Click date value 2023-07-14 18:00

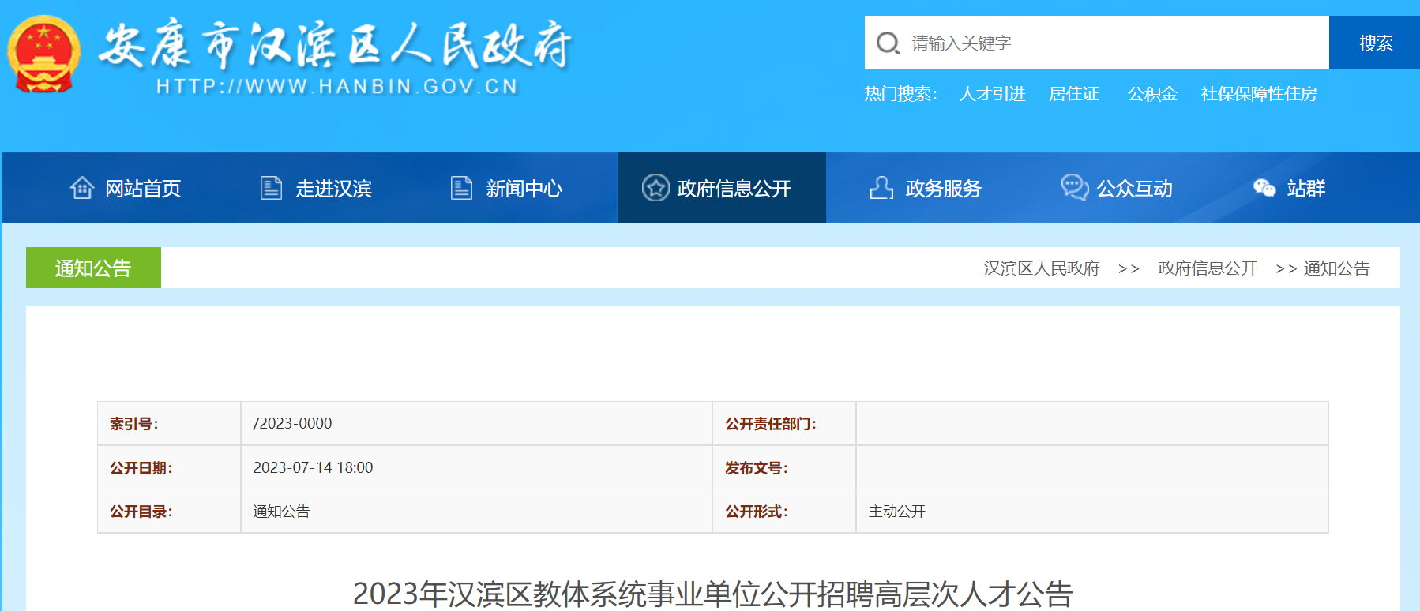(x=313, y=467)
